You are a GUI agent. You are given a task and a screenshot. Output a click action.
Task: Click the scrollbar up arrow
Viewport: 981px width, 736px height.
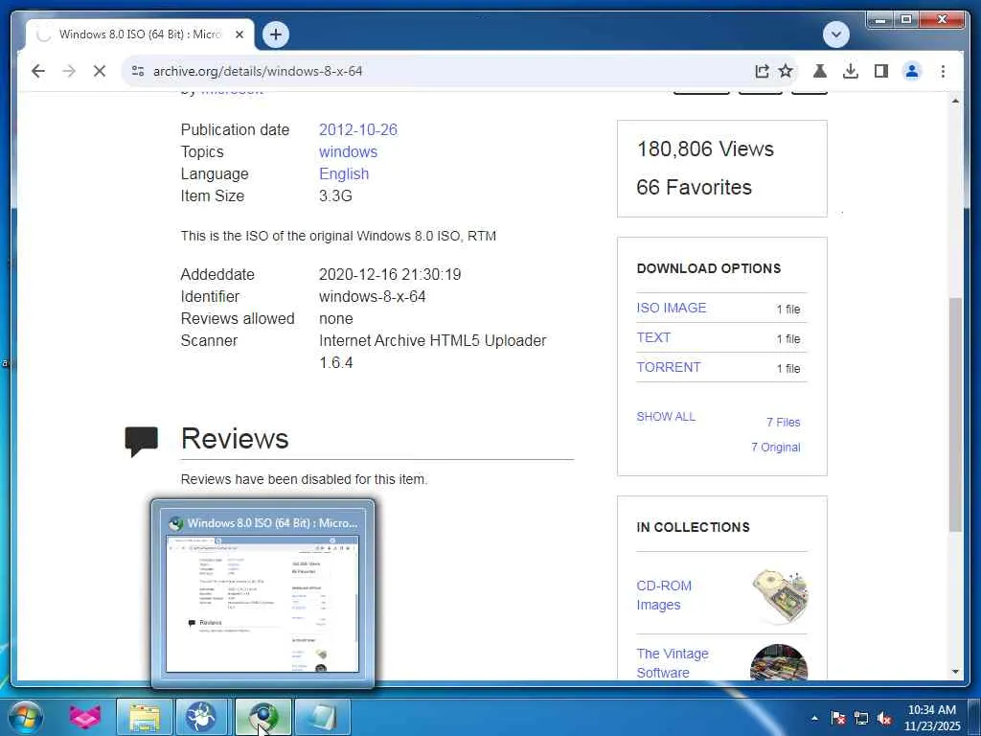click(955, 101)
